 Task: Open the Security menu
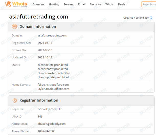[x=95, y=5]
